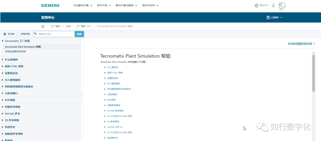Open the 行业解决方案 dropdown menu
Screen dimensions: 321x141
coord(83,6)
